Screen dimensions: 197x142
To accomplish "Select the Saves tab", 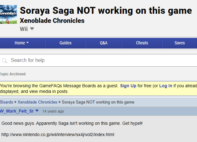I will click(180, 43).
